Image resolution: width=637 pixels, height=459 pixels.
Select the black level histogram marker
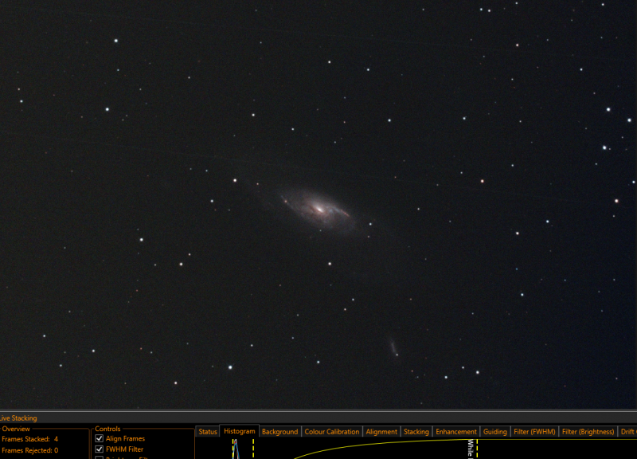coord(233,449)
